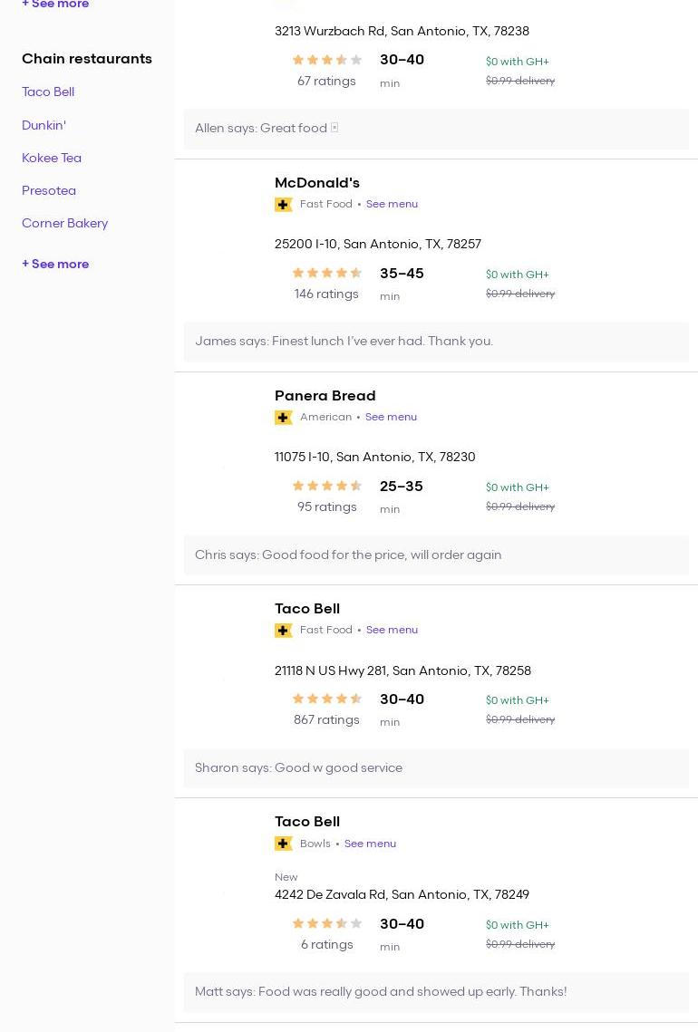Click the GH+ badge icon under McDonald's
Image resolution: width=698 pixels, height=1032 pixels.
click(284, 205)
